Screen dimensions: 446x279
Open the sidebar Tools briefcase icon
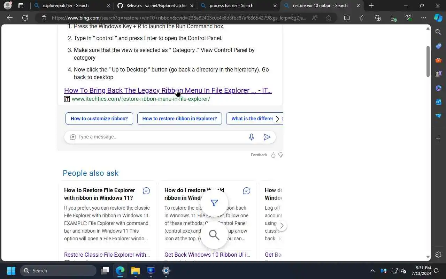pyautogui.click(x=438, y=60)
